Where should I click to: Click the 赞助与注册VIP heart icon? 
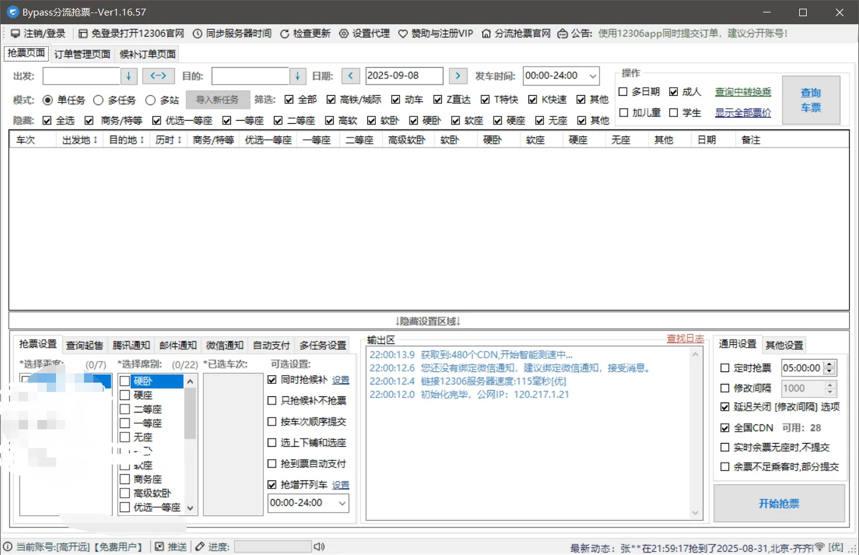tap(403, 33)
